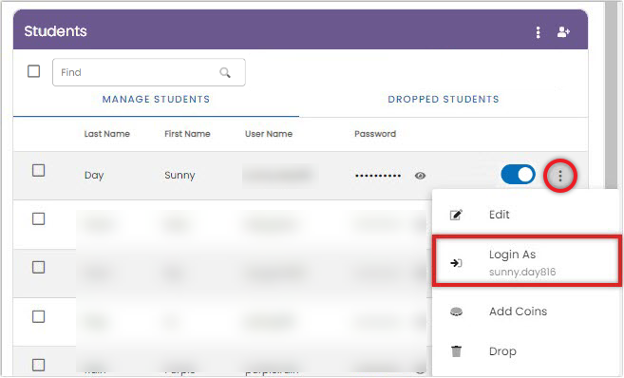Check the third student row checkbox
The width and height of the screenshot is (624, 378).
pyautogui.click(x=38, y=268)
